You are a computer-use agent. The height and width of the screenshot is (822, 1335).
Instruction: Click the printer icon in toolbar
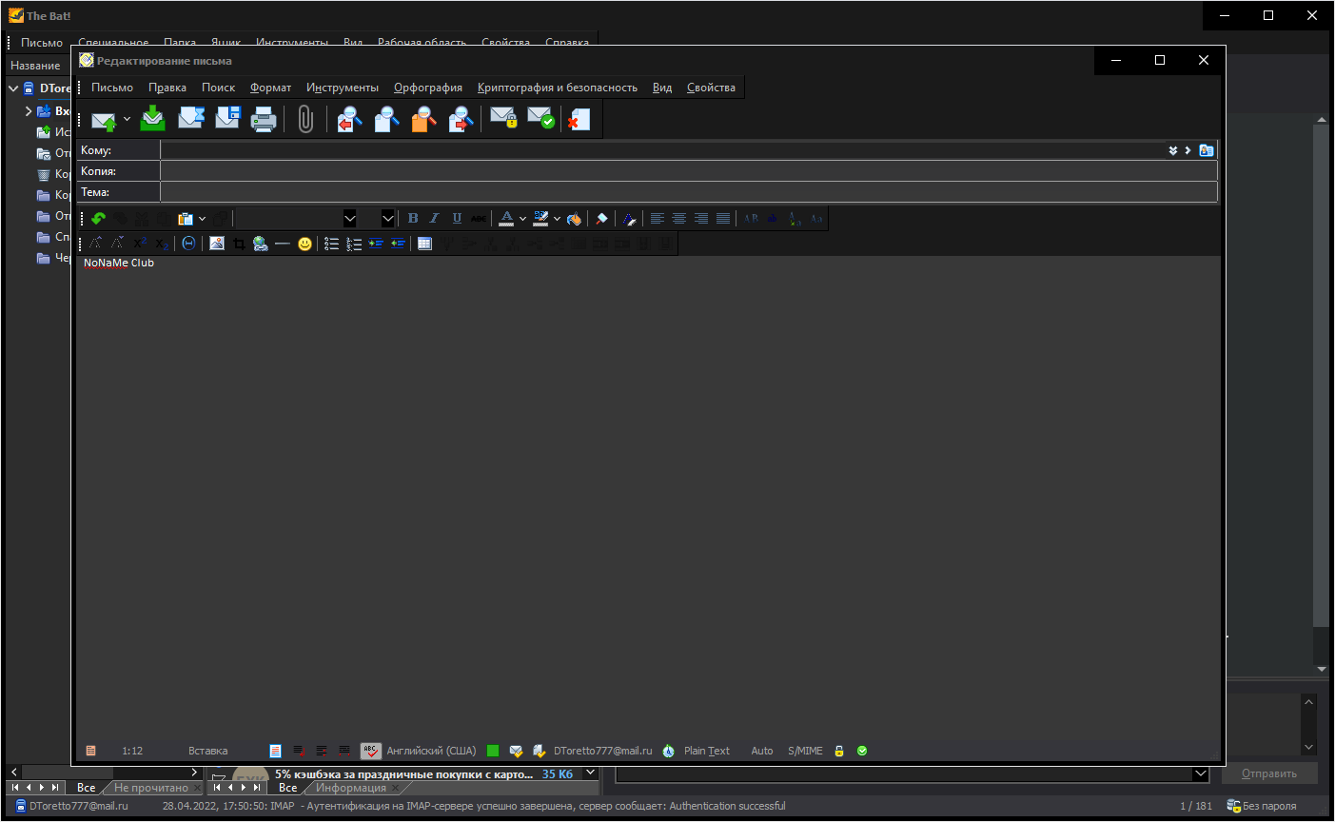pyautogui.click(x=264, y=119)
